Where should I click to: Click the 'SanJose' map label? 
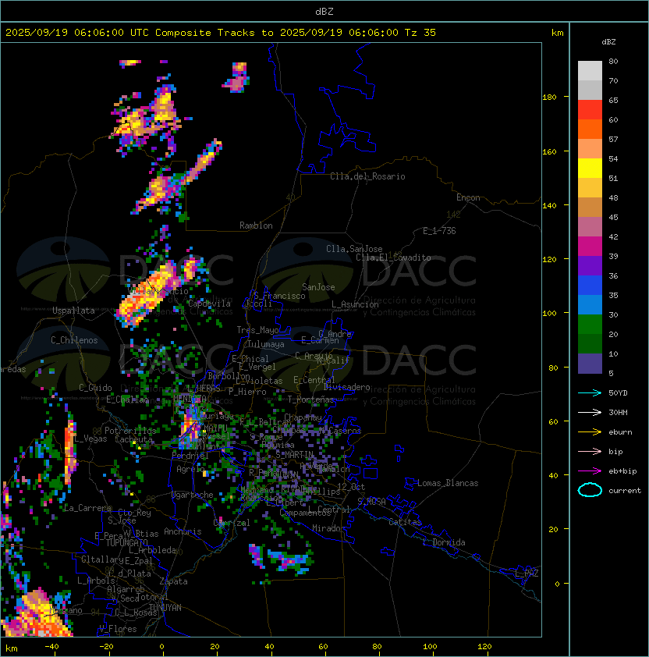coord(318,287)
